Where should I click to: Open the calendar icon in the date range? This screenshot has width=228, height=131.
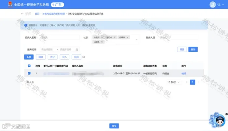click(77, 50)
